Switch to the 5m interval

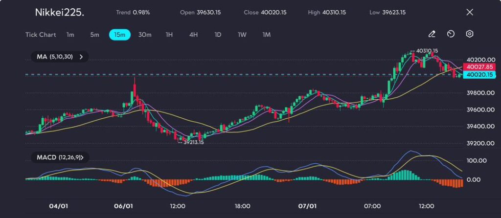tap(94, 35)
